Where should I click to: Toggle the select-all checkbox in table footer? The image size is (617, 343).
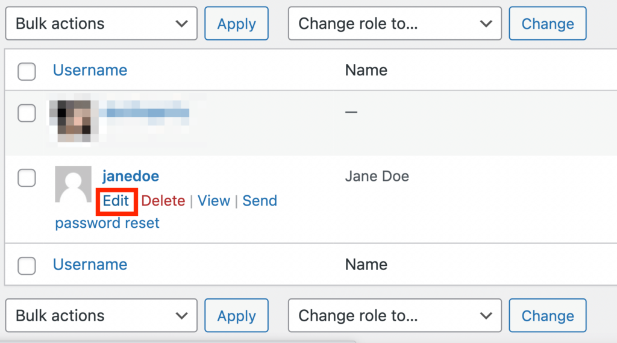pos(27,265)
